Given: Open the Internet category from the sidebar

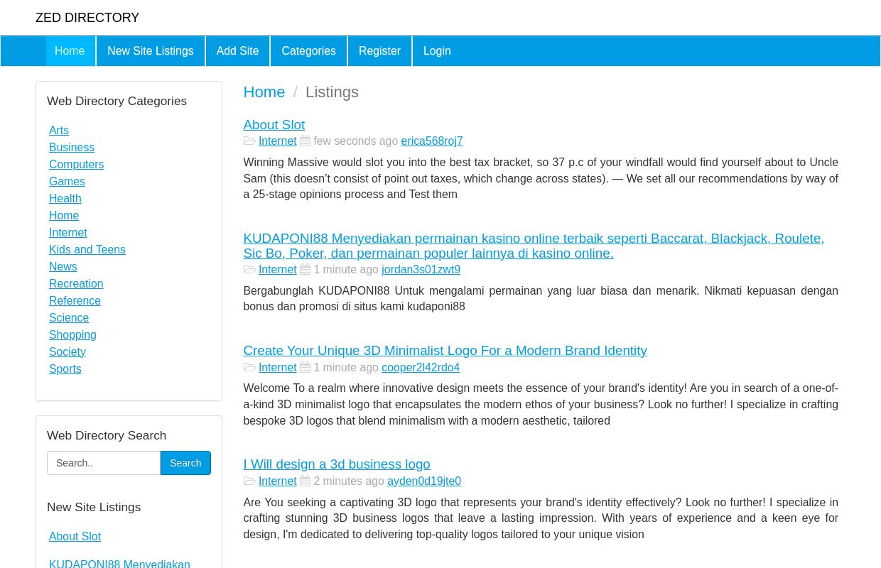Looking at the screenshot, I should click(68, 232).
